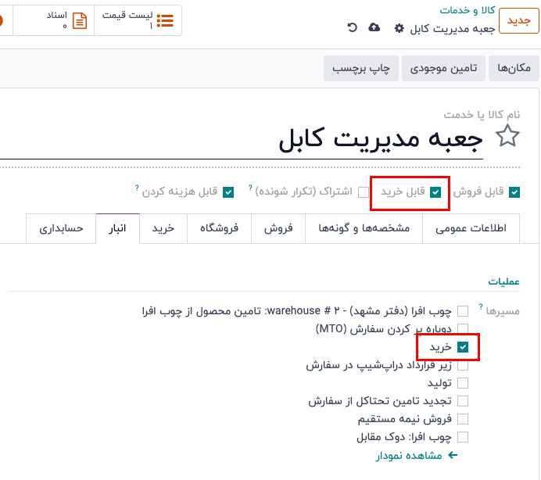
Task: Open the gear actions menu
Action: point(399,28)
